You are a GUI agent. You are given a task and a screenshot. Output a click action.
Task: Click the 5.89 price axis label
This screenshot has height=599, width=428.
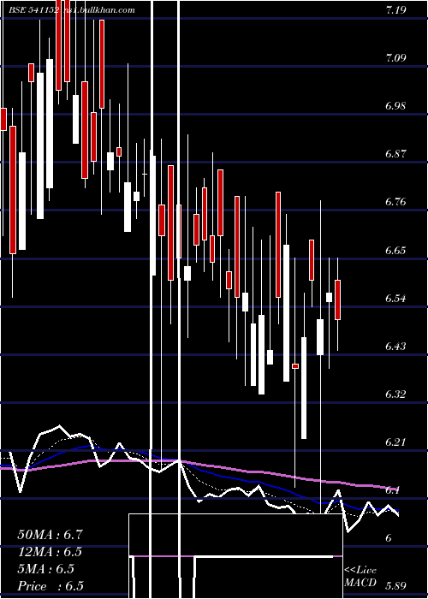[395, 586]
